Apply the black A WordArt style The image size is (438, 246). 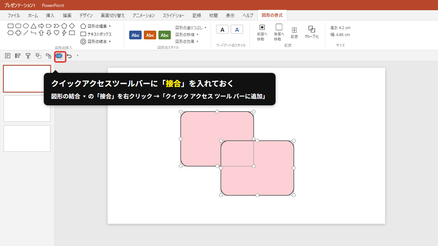click(x=222, y=30)
